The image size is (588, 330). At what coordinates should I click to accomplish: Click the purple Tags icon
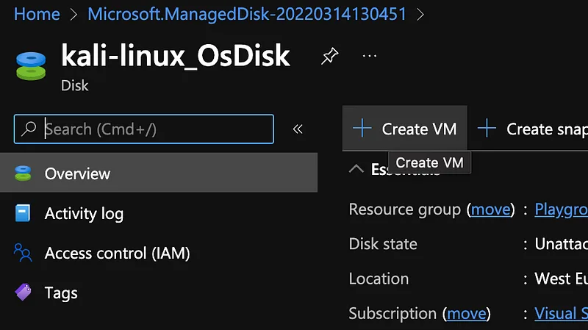coord(23,292)
